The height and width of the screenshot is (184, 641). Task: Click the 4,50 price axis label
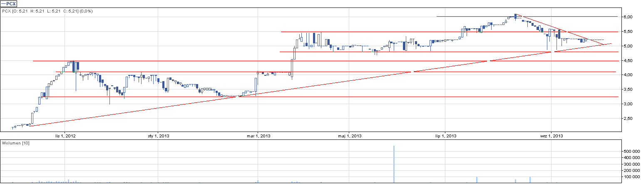[628, 61]
